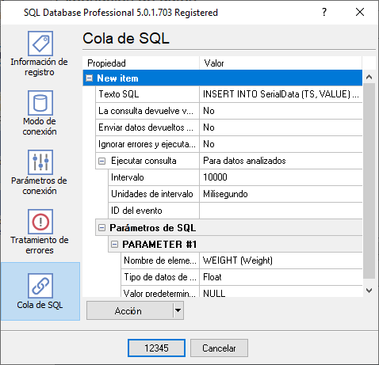Screen dimensions: 379x365
Task: Select the Modo de conexión database icon
Action: click(x=40, y=103)
